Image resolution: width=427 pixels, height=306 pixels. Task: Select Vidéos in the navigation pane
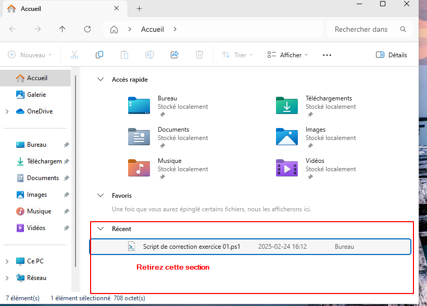click(36, 228)
